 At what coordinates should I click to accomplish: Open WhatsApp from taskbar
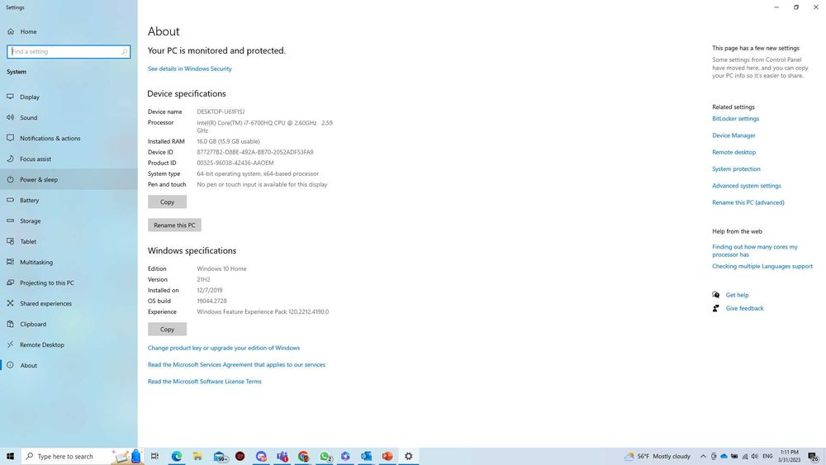pos(325,457)
